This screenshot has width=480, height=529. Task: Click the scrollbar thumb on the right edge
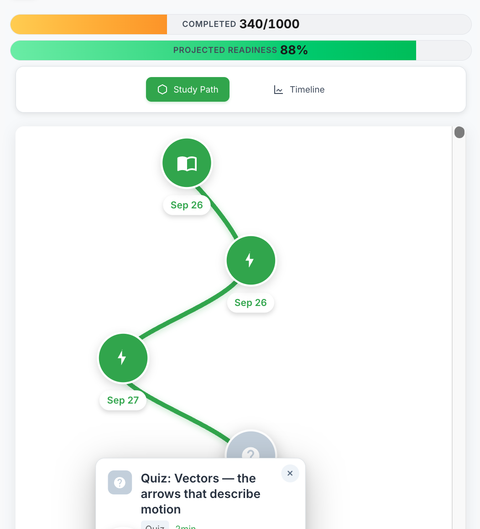pyautogui.click(x=459, y=132)
